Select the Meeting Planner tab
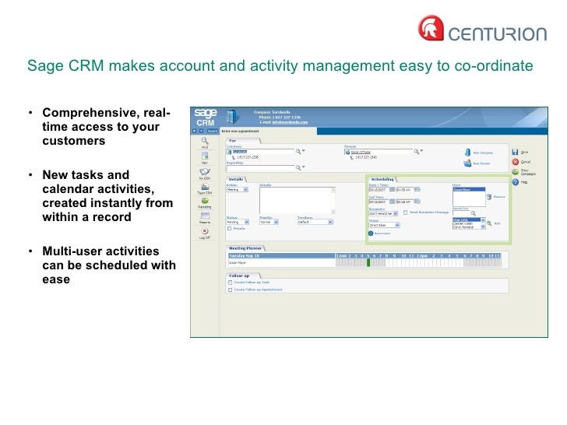 [245, 248]
